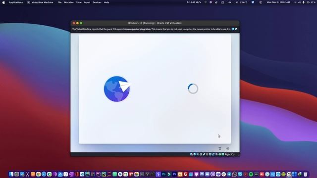Open Spotify from the dock
Screen dimensions: 317x178
251,174
